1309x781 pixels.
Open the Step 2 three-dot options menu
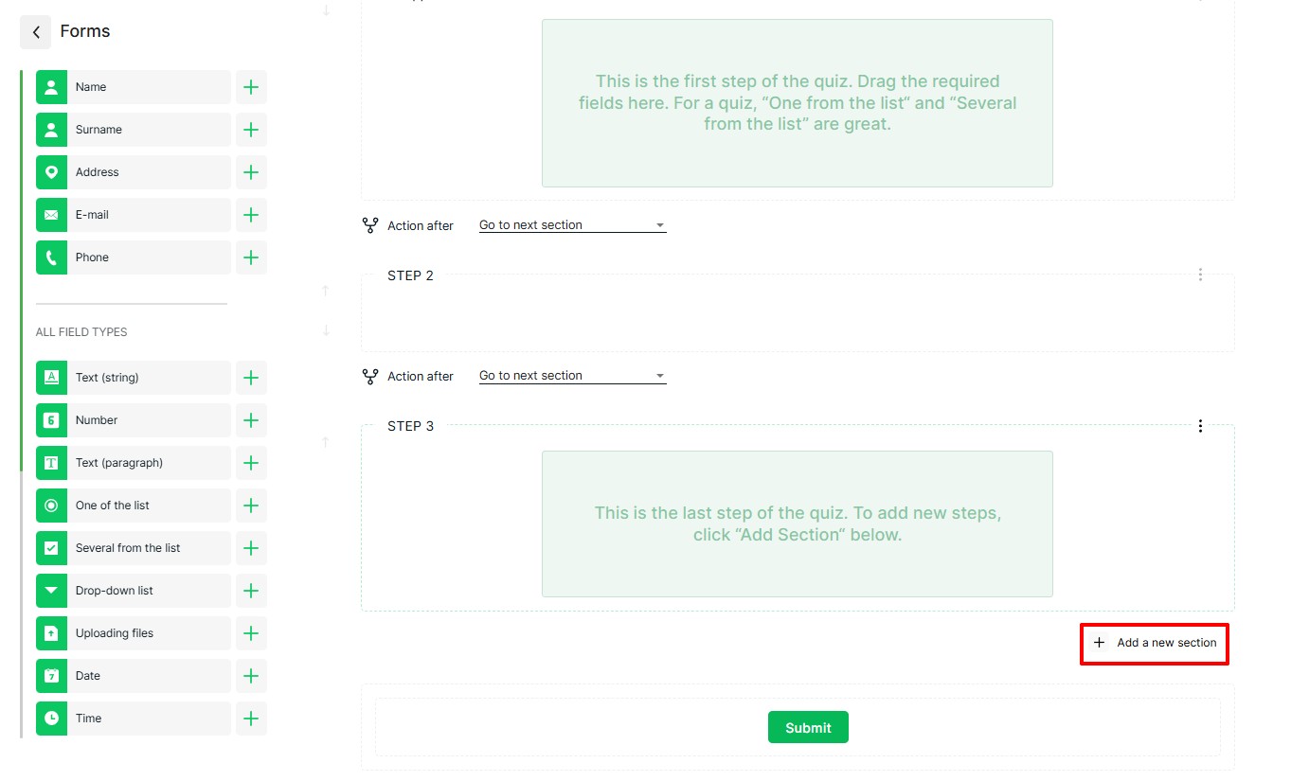[x=1200, y=275]
